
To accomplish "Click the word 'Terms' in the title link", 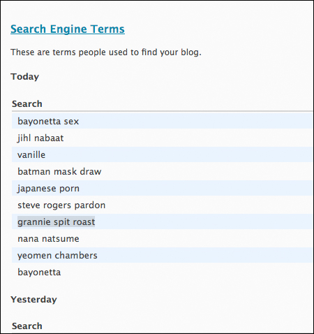I will pyautogui.click(x=107, y=29).
